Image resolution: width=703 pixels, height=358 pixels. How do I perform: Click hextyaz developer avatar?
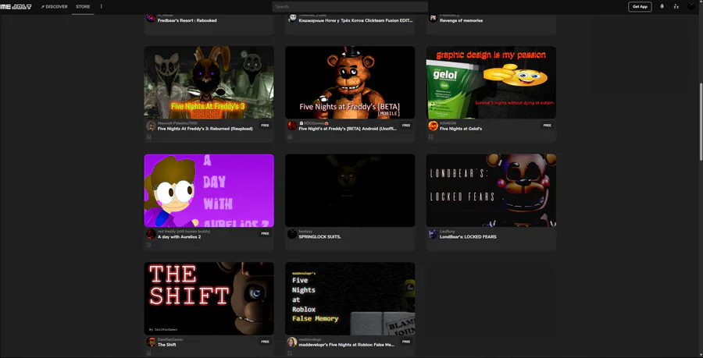(292, 234)
